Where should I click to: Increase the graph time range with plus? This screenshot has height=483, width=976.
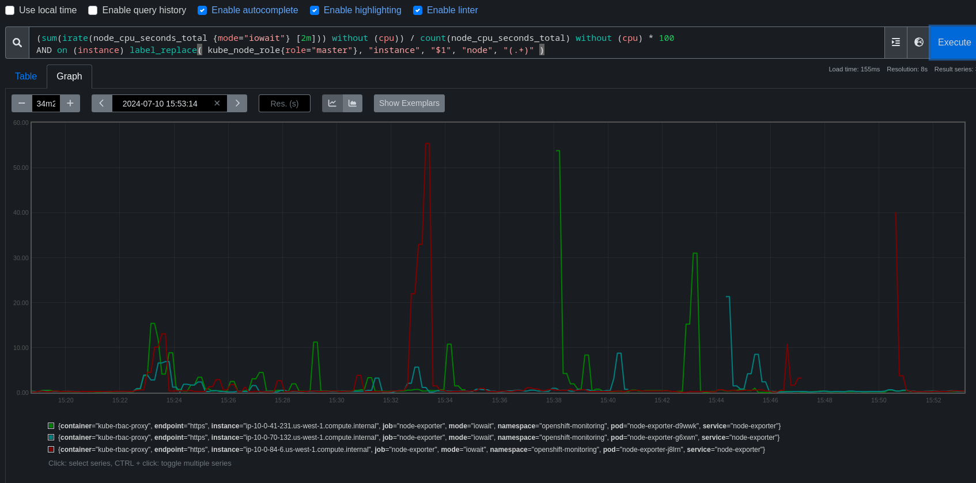tap(70, 104)
